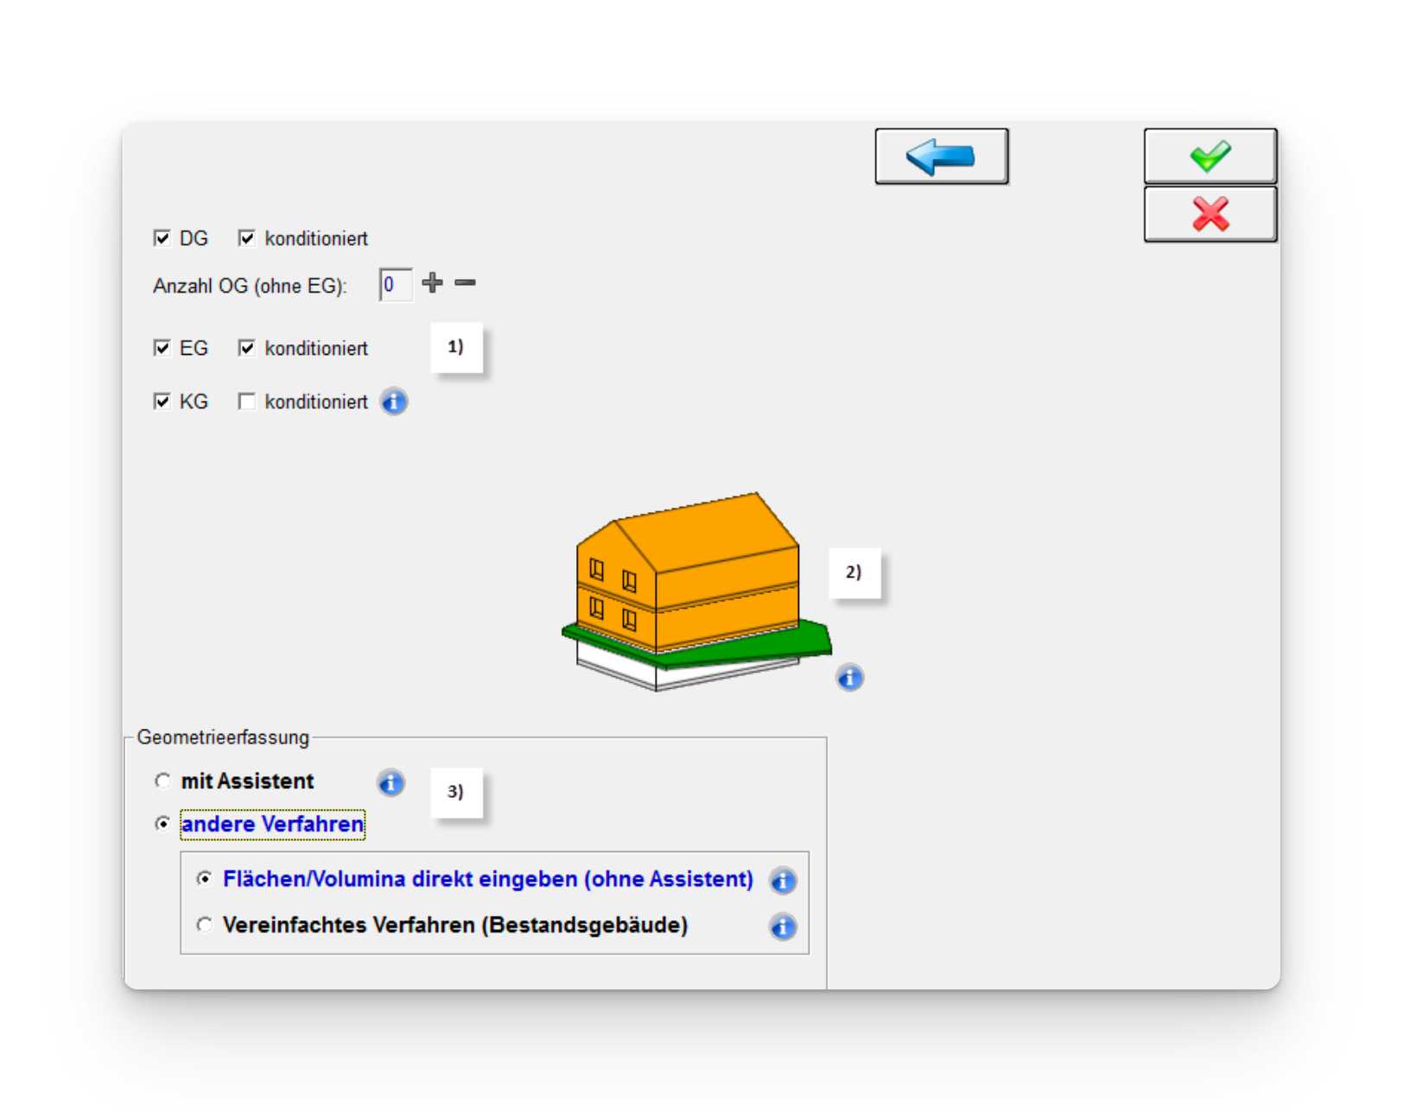Open info icon beside the house illustration

click(x=849, y=678)
